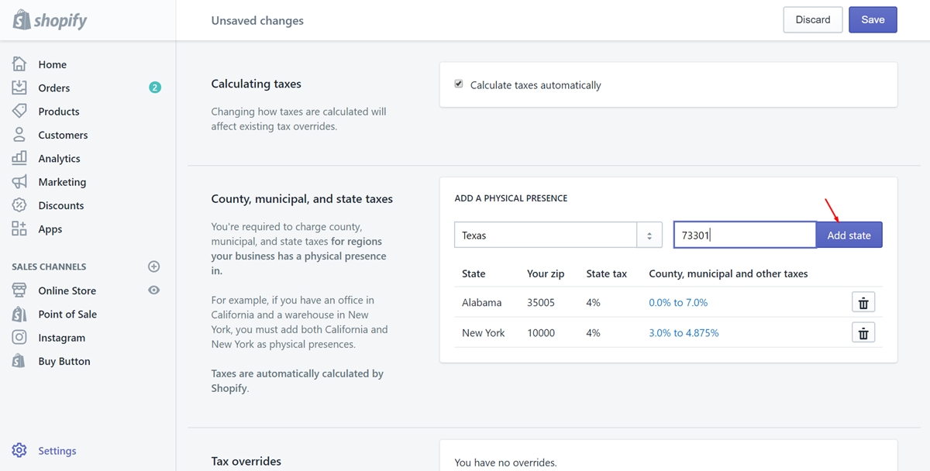Select Point of Sale channel
This screenshot has width=930, height=471.
[67, 314]
